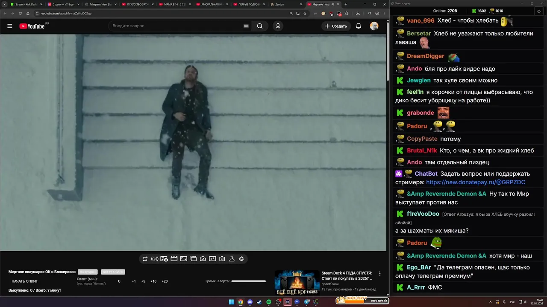Click the loop icon in the player toolbar
The height and width of the screenshot is (307, 547).
pyautogui.click(x=145, y=259)
